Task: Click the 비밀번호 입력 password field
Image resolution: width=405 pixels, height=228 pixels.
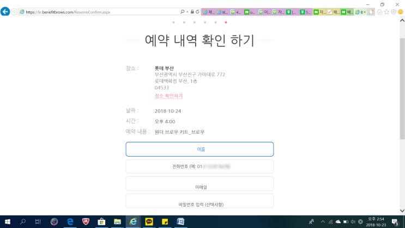Action: coord(200,201)
